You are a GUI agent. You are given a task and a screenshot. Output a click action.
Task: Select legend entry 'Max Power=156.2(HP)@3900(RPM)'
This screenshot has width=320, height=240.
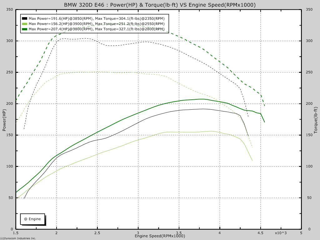point(61,24)
